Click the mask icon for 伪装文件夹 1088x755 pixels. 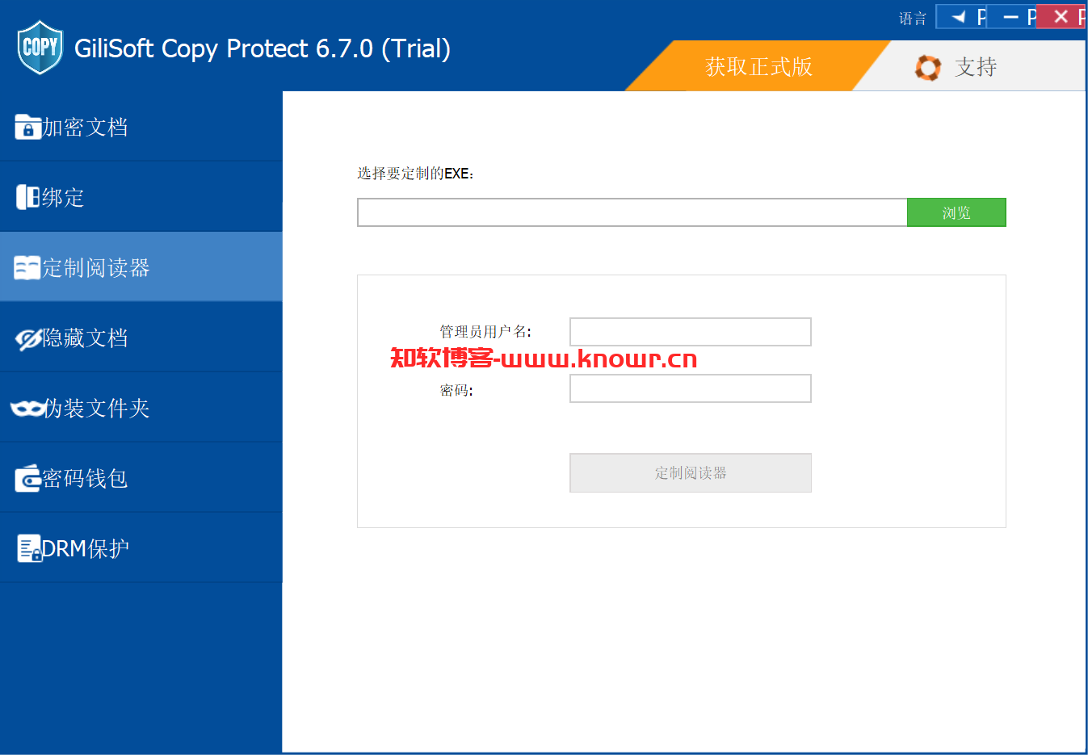(x=27, y=409)
